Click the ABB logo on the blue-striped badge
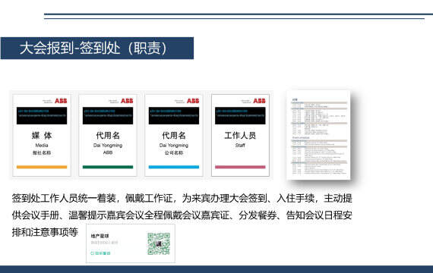 pyautogui.click(x=193, y=101)
